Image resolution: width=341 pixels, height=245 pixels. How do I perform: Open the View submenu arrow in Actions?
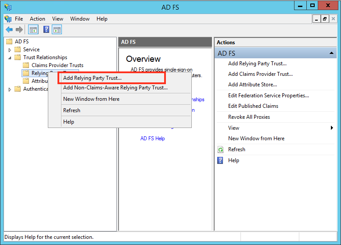click(x=332, y=128)
